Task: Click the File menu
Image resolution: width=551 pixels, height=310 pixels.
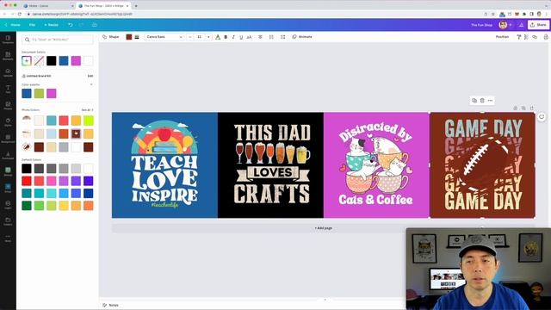Action: 32,25
